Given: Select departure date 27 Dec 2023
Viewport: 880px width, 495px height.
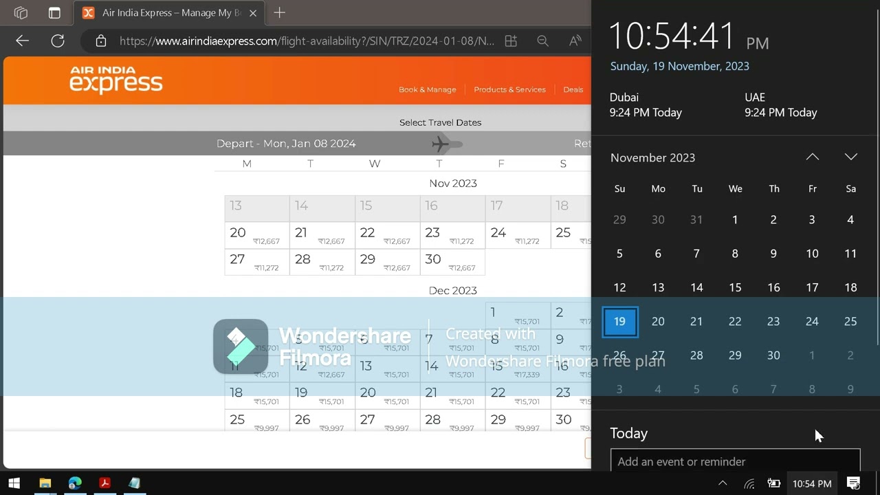Looking at the screenshot, I should (x=388, y=421).
